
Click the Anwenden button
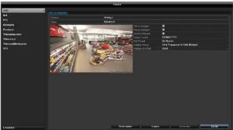point(185,127)
